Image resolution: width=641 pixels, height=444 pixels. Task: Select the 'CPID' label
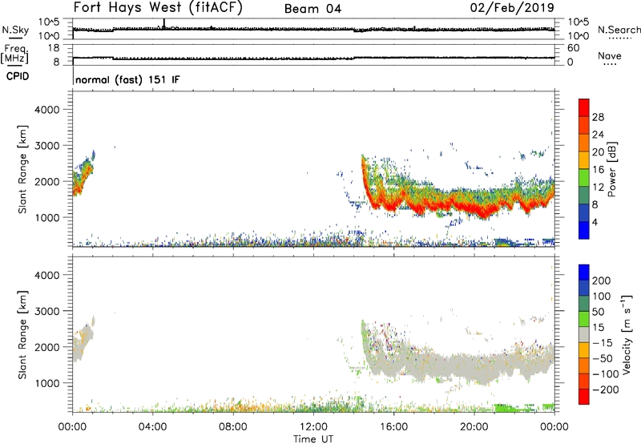coord(18,76)
